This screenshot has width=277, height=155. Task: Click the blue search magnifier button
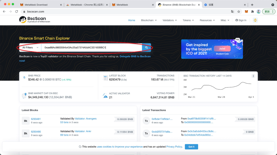point(146,47)
